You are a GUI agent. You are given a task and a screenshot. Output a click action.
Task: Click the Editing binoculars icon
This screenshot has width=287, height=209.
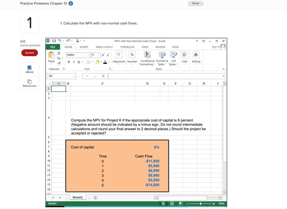click(x=196, y=55)
